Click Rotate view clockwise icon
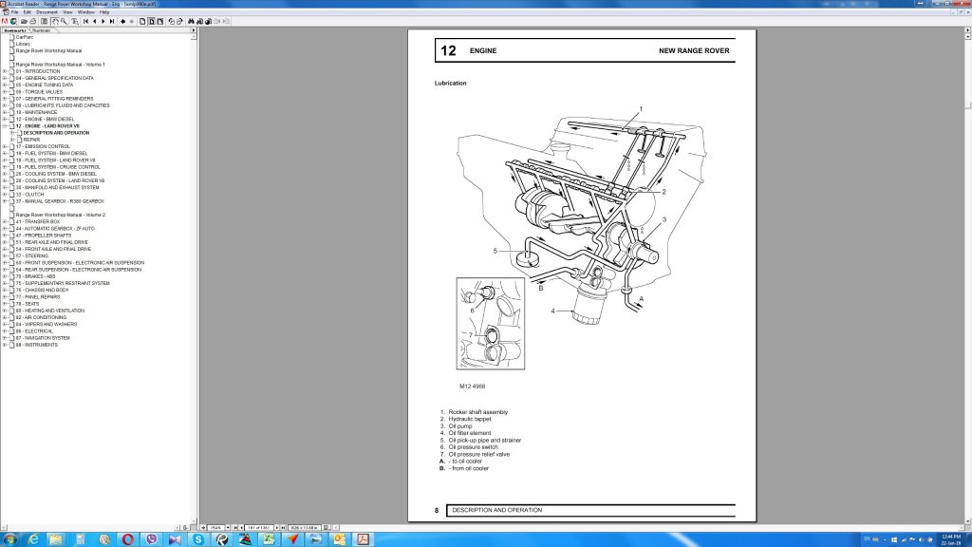The image size is (972, 547). (x=179, y=21)
